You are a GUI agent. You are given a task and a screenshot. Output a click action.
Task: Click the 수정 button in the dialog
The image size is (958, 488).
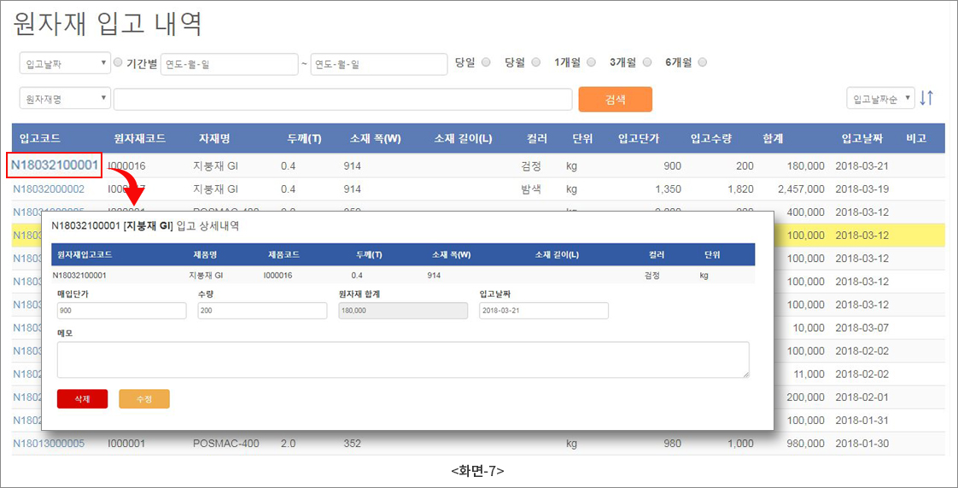coord(144,398)
